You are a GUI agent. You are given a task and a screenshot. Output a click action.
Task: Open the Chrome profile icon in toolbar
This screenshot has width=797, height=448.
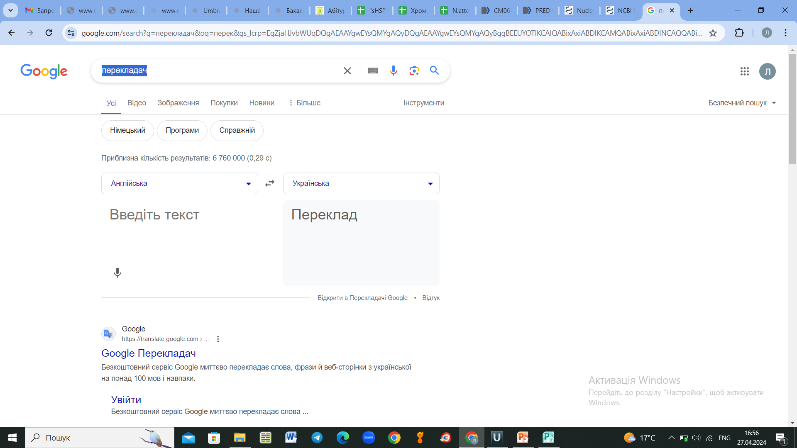point(767,33)
